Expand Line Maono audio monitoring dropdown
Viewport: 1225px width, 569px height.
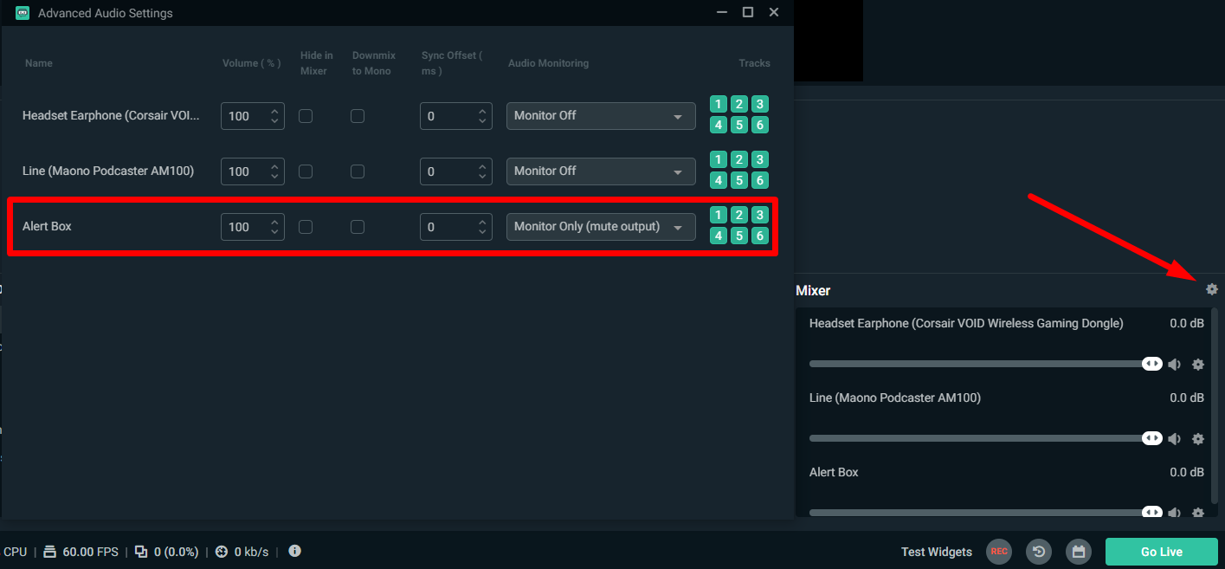(600, 171)
